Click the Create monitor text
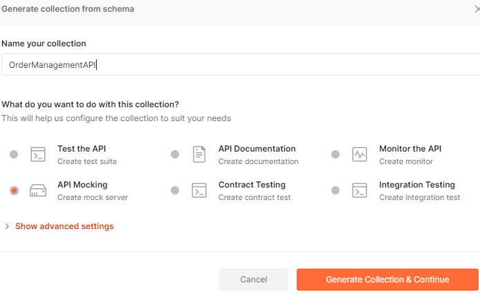Image resolution: width=480 pixels, height=299 pixels. pos(406,161)
